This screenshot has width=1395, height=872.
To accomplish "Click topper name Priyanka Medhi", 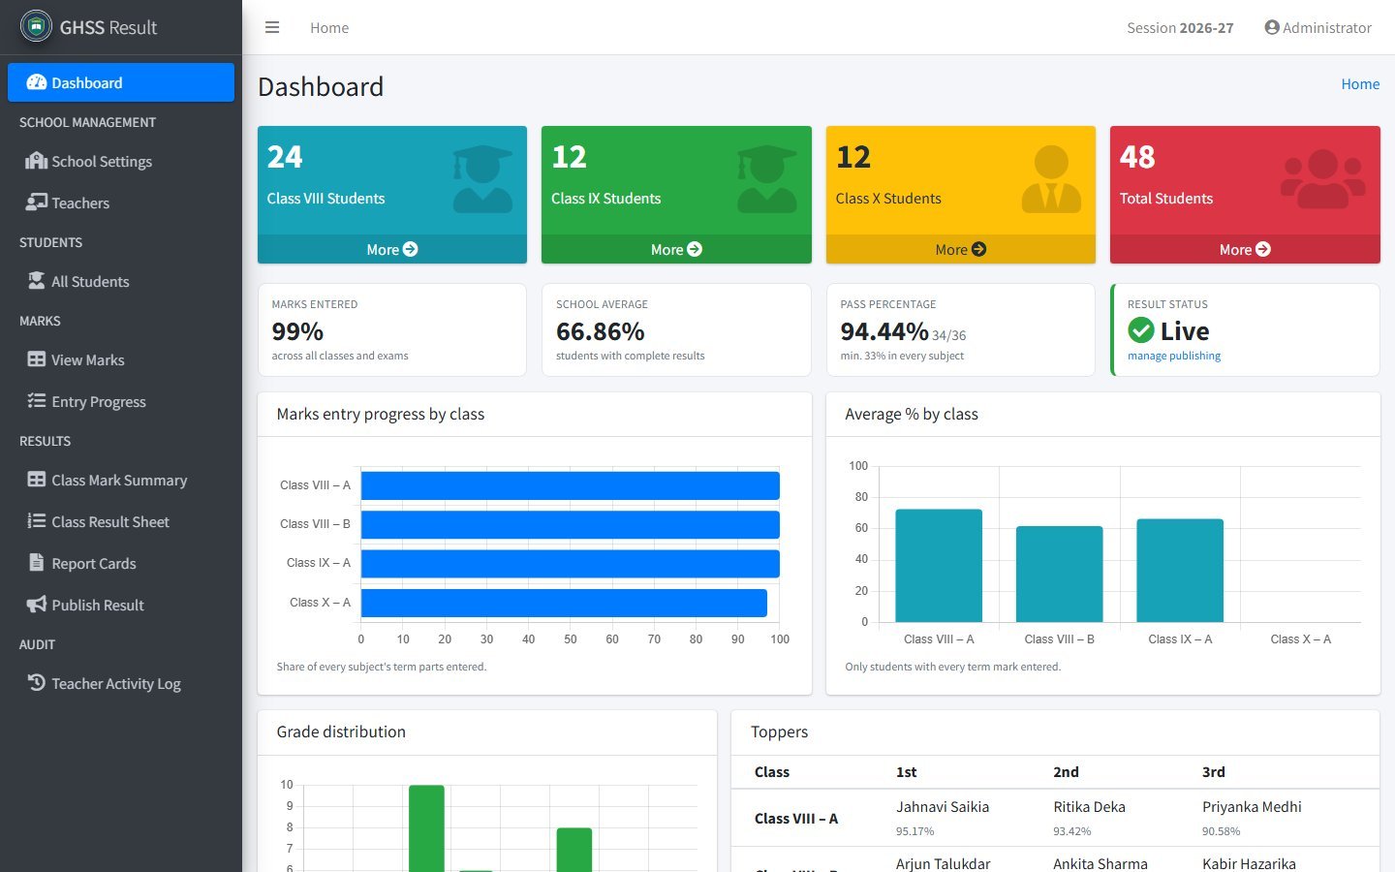I will (1252, 806).
